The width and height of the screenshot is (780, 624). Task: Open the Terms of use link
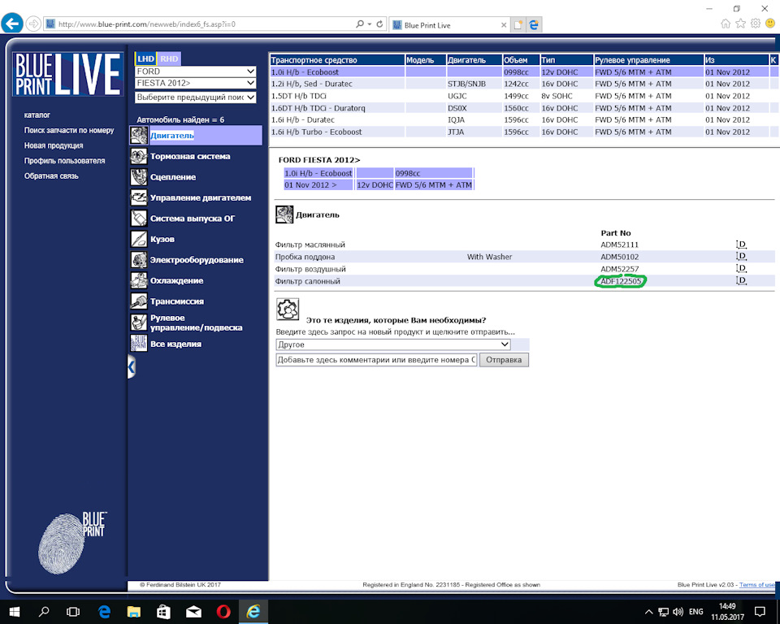(756, 585)
